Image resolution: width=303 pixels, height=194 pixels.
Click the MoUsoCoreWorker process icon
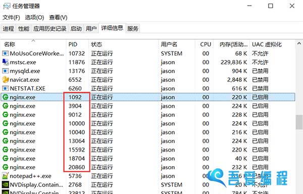tap(6, 54)
